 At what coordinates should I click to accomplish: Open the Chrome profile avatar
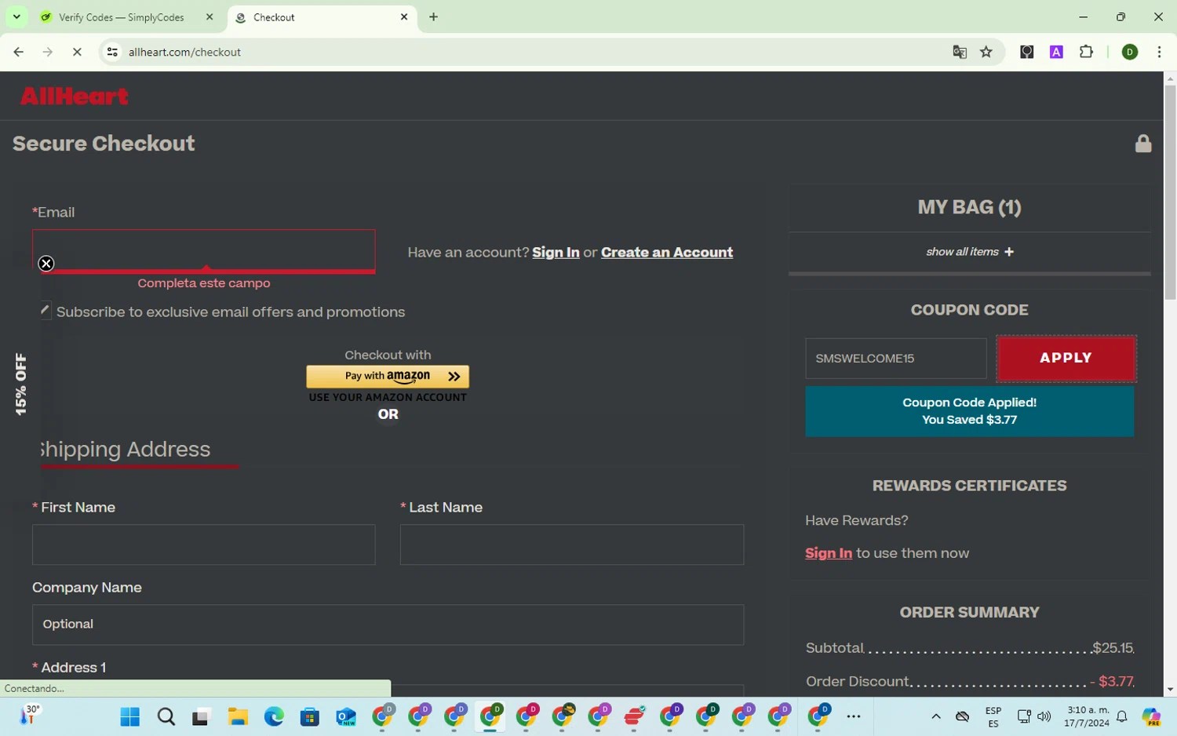click(1130, 52)
